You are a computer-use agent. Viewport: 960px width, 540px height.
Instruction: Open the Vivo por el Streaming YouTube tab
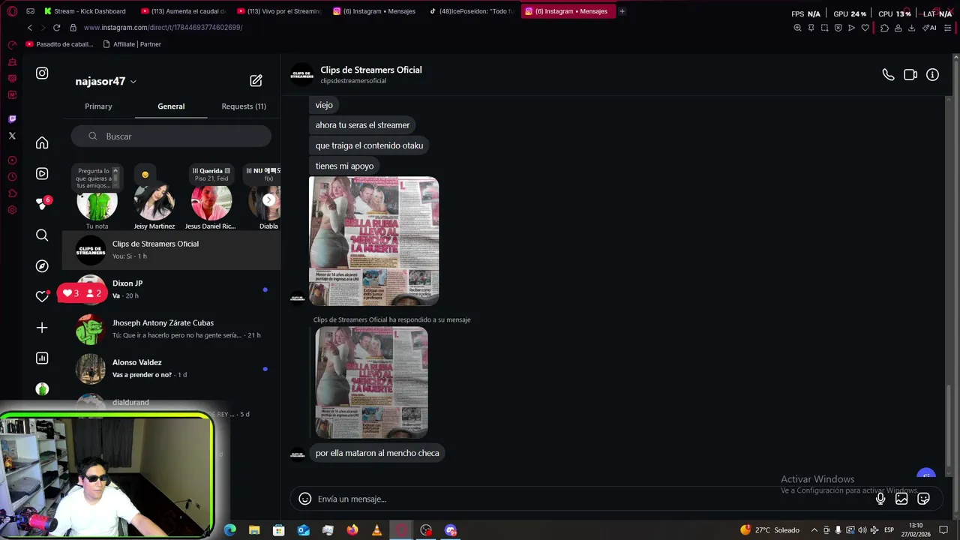pyautogui.click(x=278, y=11)
